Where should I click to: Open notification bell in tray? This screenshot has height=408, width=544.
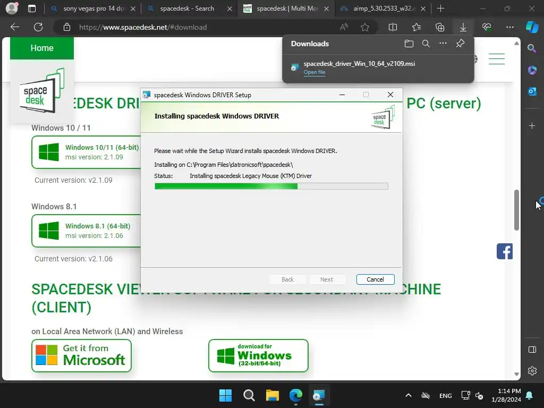point(530,395)
